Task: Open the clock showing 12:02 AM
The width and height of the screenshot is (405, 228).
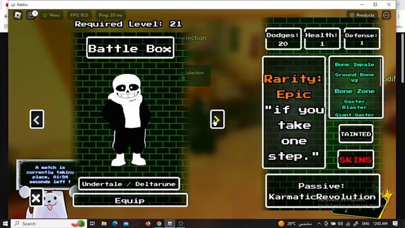Action: point(380,224)
